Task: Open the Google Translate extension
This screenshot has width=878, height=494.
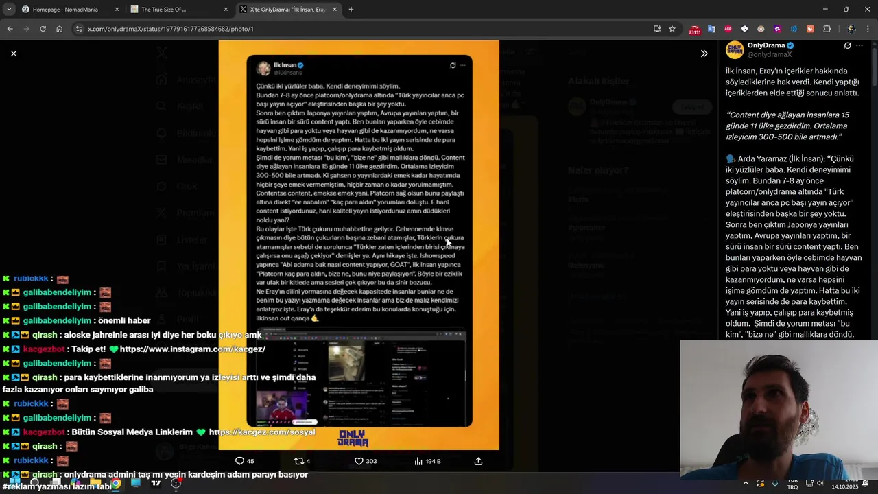Action: click(711, 29)
